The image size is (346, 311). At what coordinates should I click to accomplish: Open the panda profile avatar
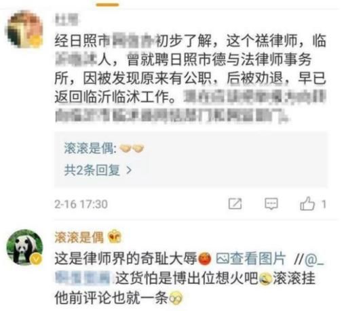click(24, 247)
